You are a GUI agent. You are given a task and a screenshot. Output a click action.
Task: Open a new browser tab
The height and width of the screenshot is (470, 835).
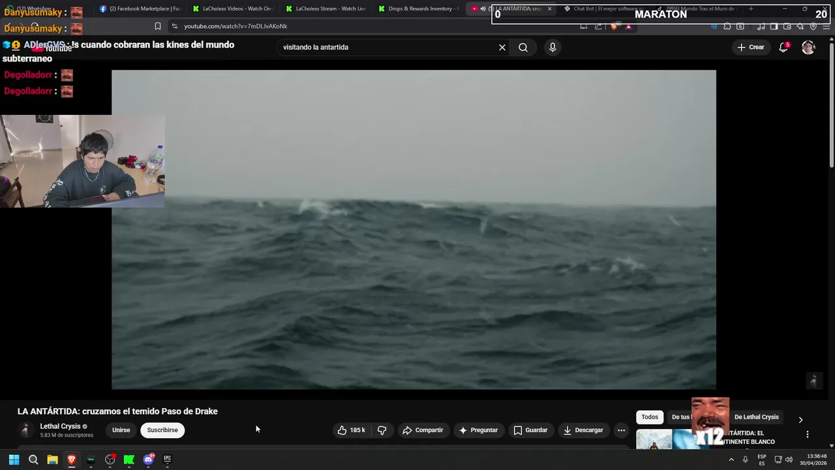[751, 8]
